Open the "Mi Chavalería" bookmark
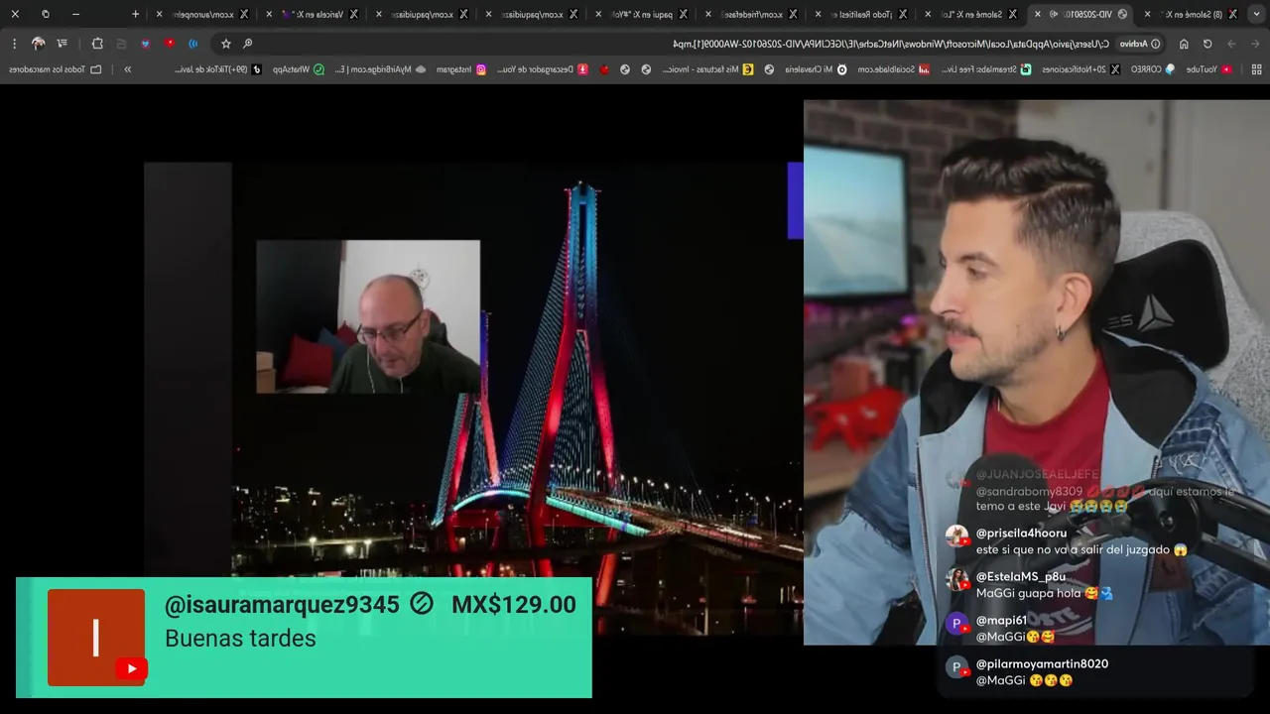This screenshot has width=1270, height=714. [816, 69]
